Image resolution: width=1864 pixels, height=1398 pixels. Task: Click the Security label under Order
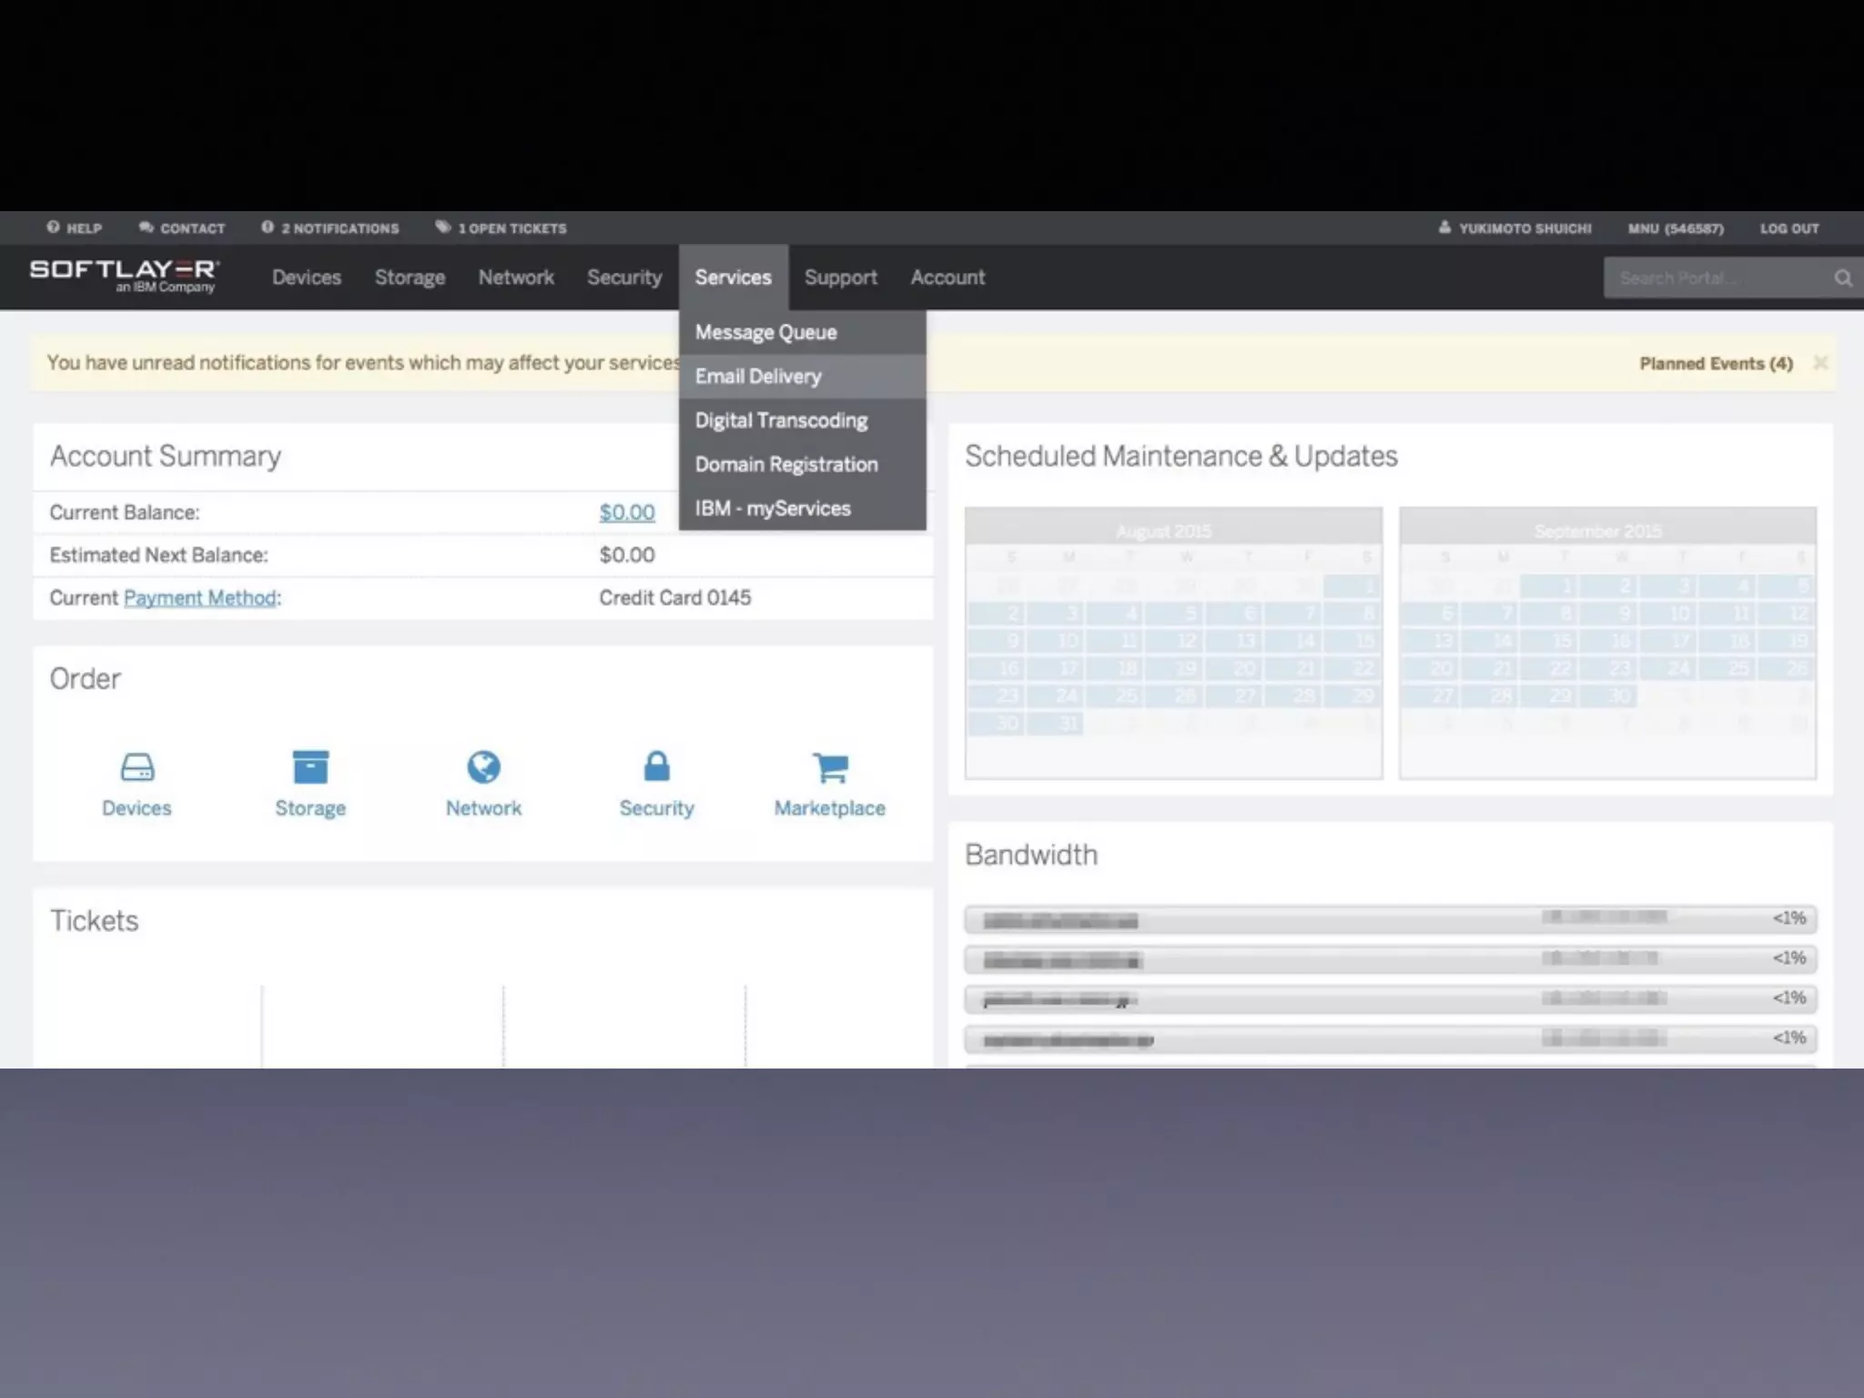pyautogui.click(x=656, y=808)
